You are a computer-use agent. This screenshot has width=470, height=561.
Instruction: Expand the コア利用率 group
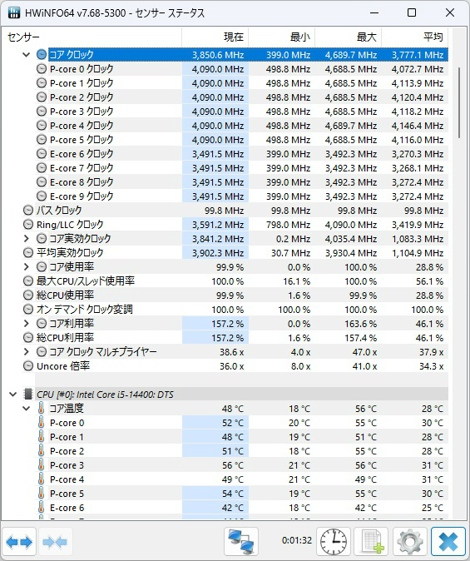(26, 324)
